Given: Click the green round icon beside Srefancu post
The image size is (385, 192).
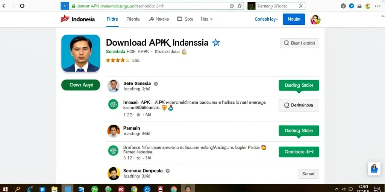Looking at the screenshot, I should [113, 150].
